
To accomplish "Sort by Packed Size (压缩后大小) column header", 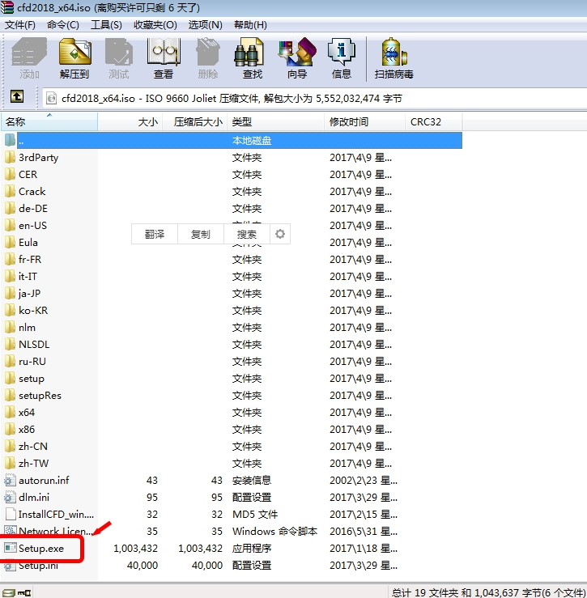I will click(195, 121).
